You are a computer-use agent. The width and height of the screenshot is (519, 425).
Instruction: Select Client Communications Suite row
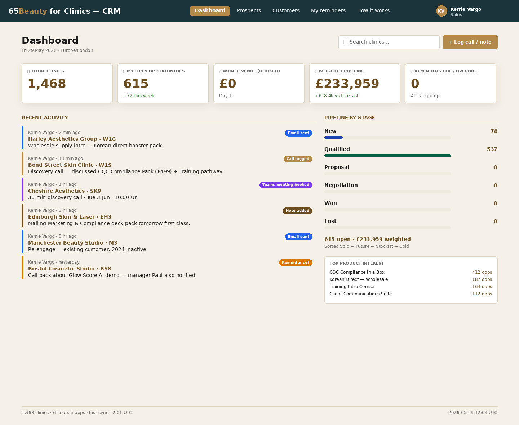pyautogui.click(x=411, y=294)
